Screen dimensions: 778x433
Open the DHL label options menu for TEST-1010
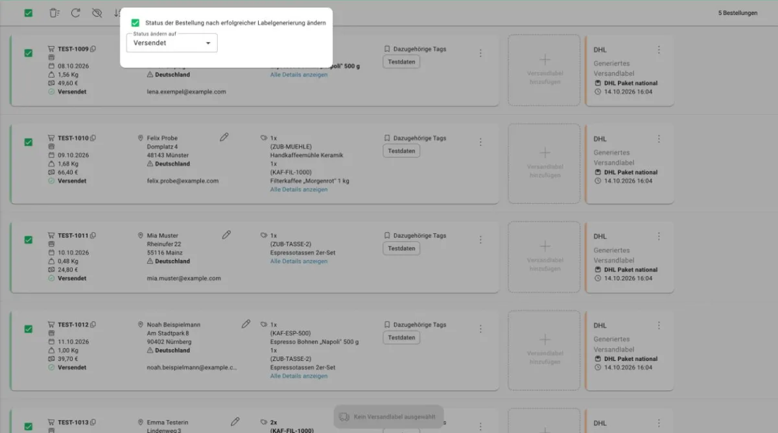(x=659, y=139)
